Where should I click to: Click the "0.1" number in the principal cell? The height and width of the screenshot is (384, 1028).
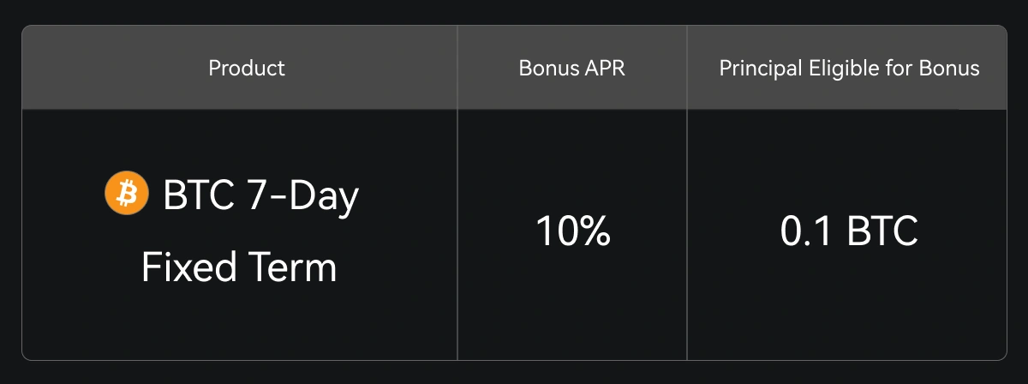coord(808,232)
